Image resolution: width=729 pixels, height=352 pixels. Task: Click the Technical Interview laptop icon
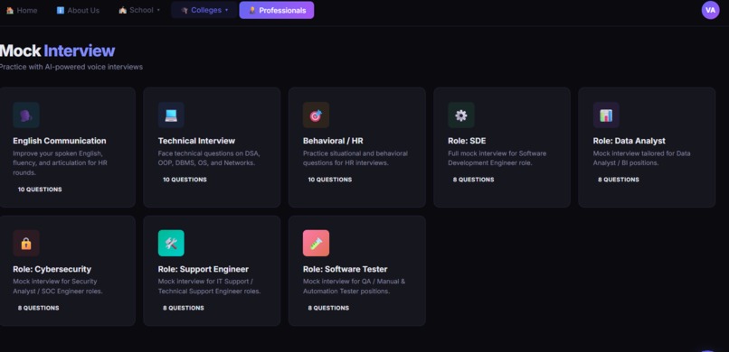click(x=171, y=115)
